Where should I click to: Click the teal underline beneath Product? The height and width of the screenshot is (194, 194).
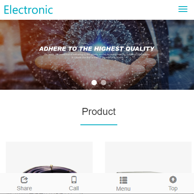(x=99, y=125)
